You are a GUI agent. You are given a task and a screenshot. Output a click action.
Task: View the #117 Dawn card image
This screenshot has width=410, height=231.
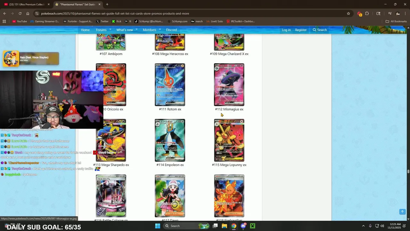point(170,196)
